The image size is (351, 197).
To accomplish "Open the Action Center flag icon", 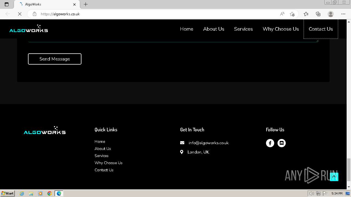I will (324, 193).
